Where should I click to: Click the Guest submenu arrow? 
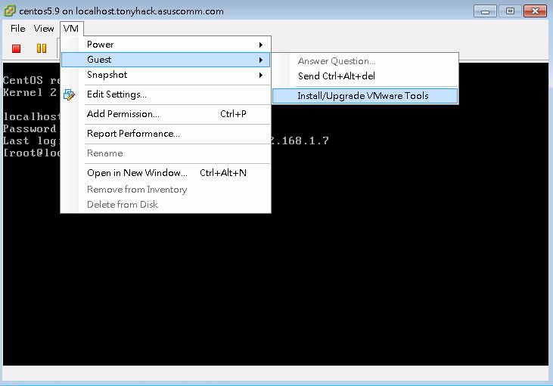(x=261, y=60)
